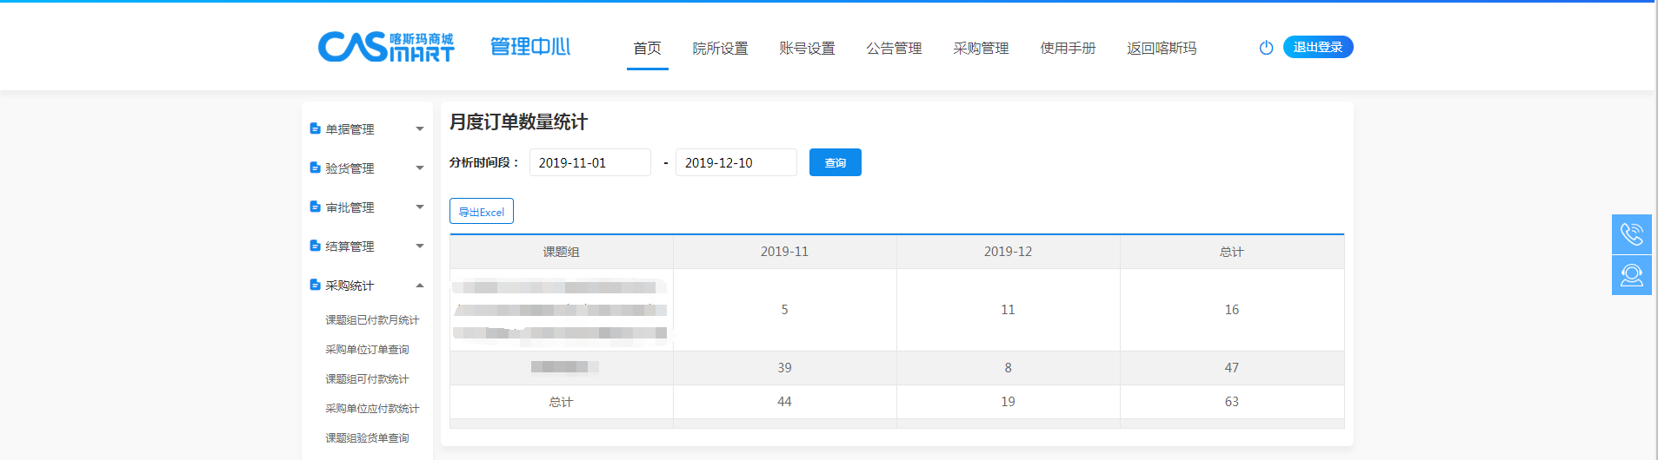Go to the 院所设置 menu
Viewport: 1658px width, 460px height.
coord(720,49)
